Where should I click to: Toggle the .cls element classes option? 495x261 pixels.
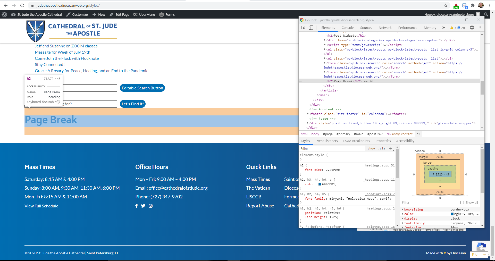[382, 148]
